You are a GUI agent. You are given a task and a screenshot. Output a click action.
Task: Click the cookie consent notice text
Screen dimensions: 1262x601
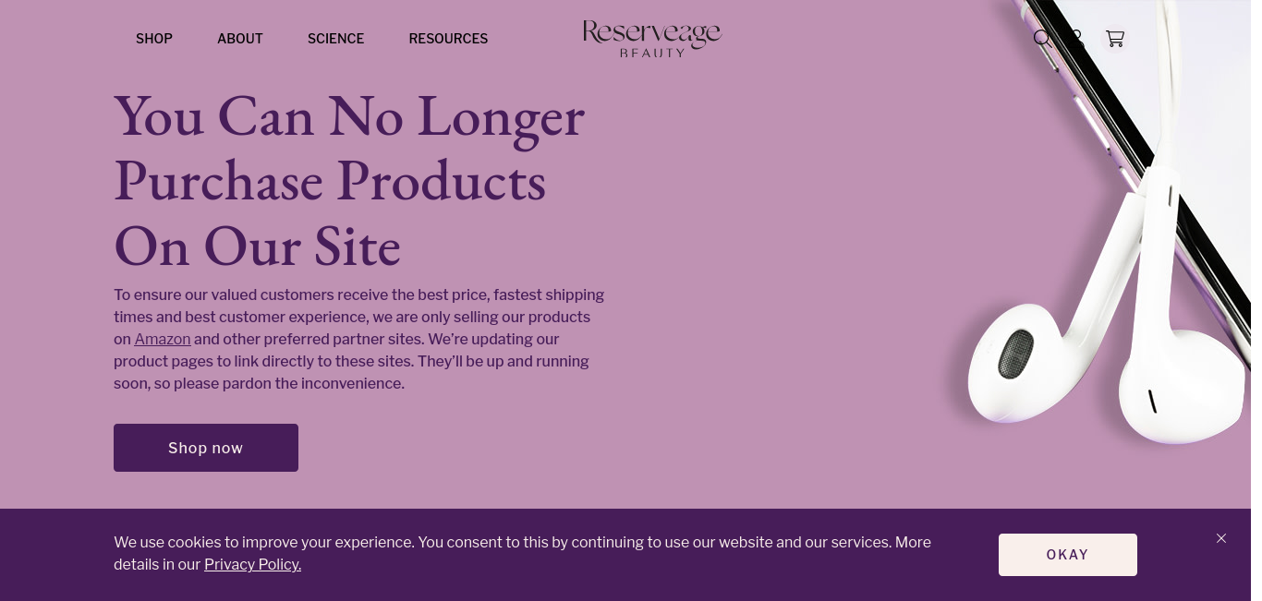pyautogui.click(x=522, y=553)
